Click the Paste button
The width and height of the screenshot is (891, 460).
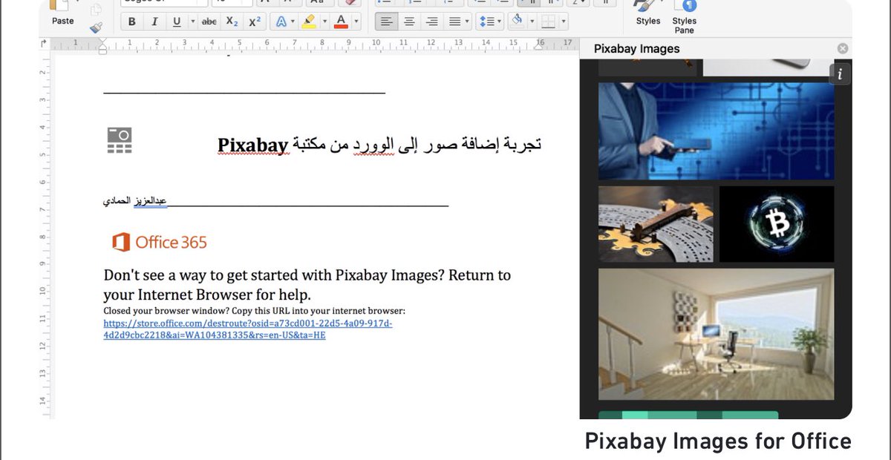63,13
